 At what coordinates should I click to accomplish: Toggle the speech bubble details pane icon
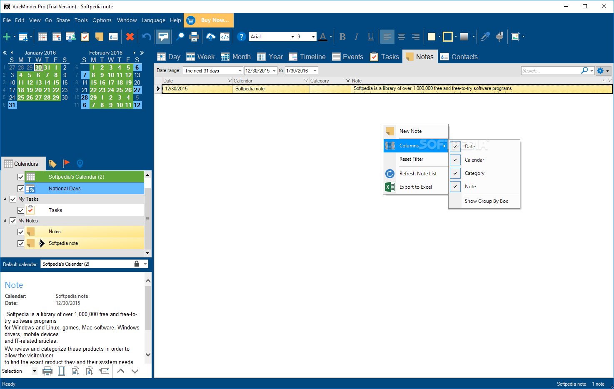point(163,37)
